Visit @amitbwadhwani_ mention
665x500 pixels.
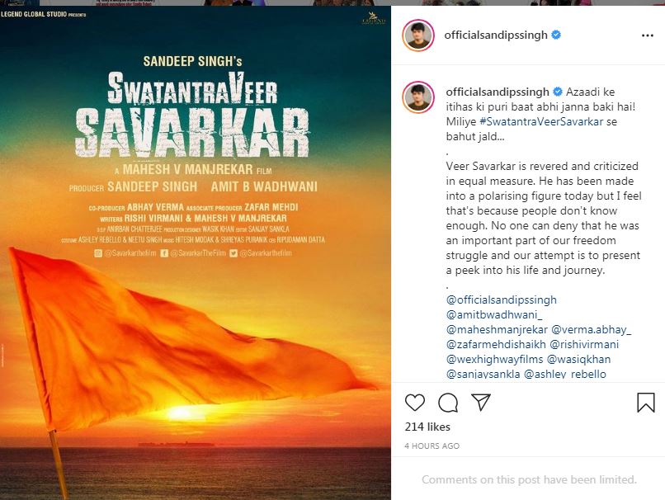coord(494,314)
